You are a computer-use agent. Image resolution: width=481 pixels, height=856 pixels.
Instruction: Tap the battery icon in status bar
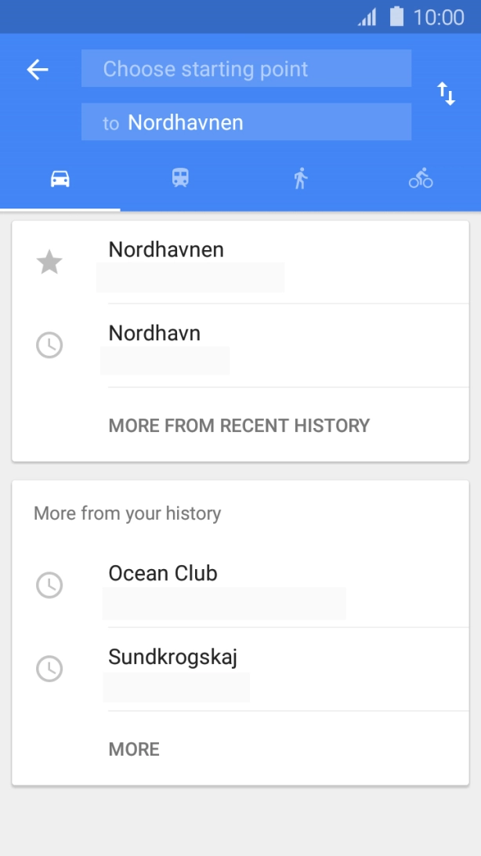click(x=396, y=16)
